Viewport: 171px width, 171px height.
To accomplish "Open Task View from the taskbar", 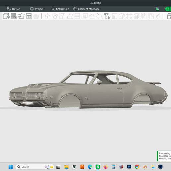I will click(x=58, y=167).
